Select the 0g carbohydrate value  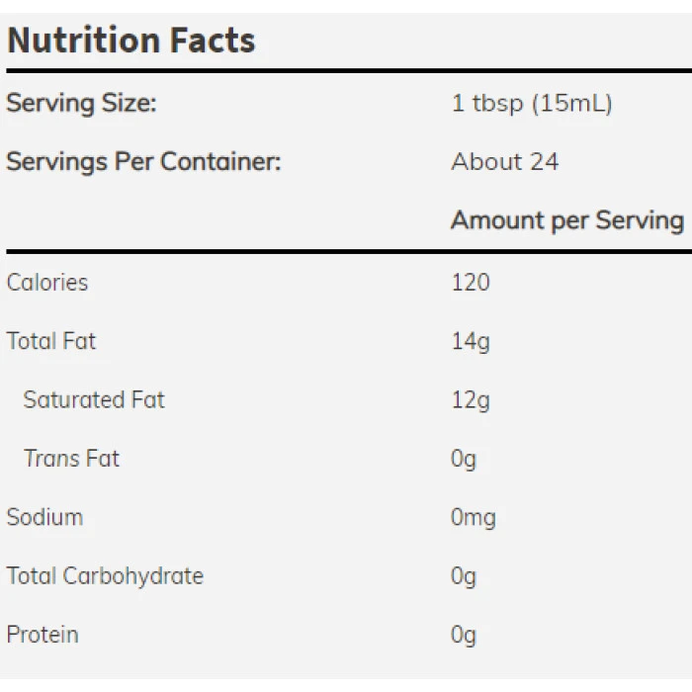tap(463, 575)
